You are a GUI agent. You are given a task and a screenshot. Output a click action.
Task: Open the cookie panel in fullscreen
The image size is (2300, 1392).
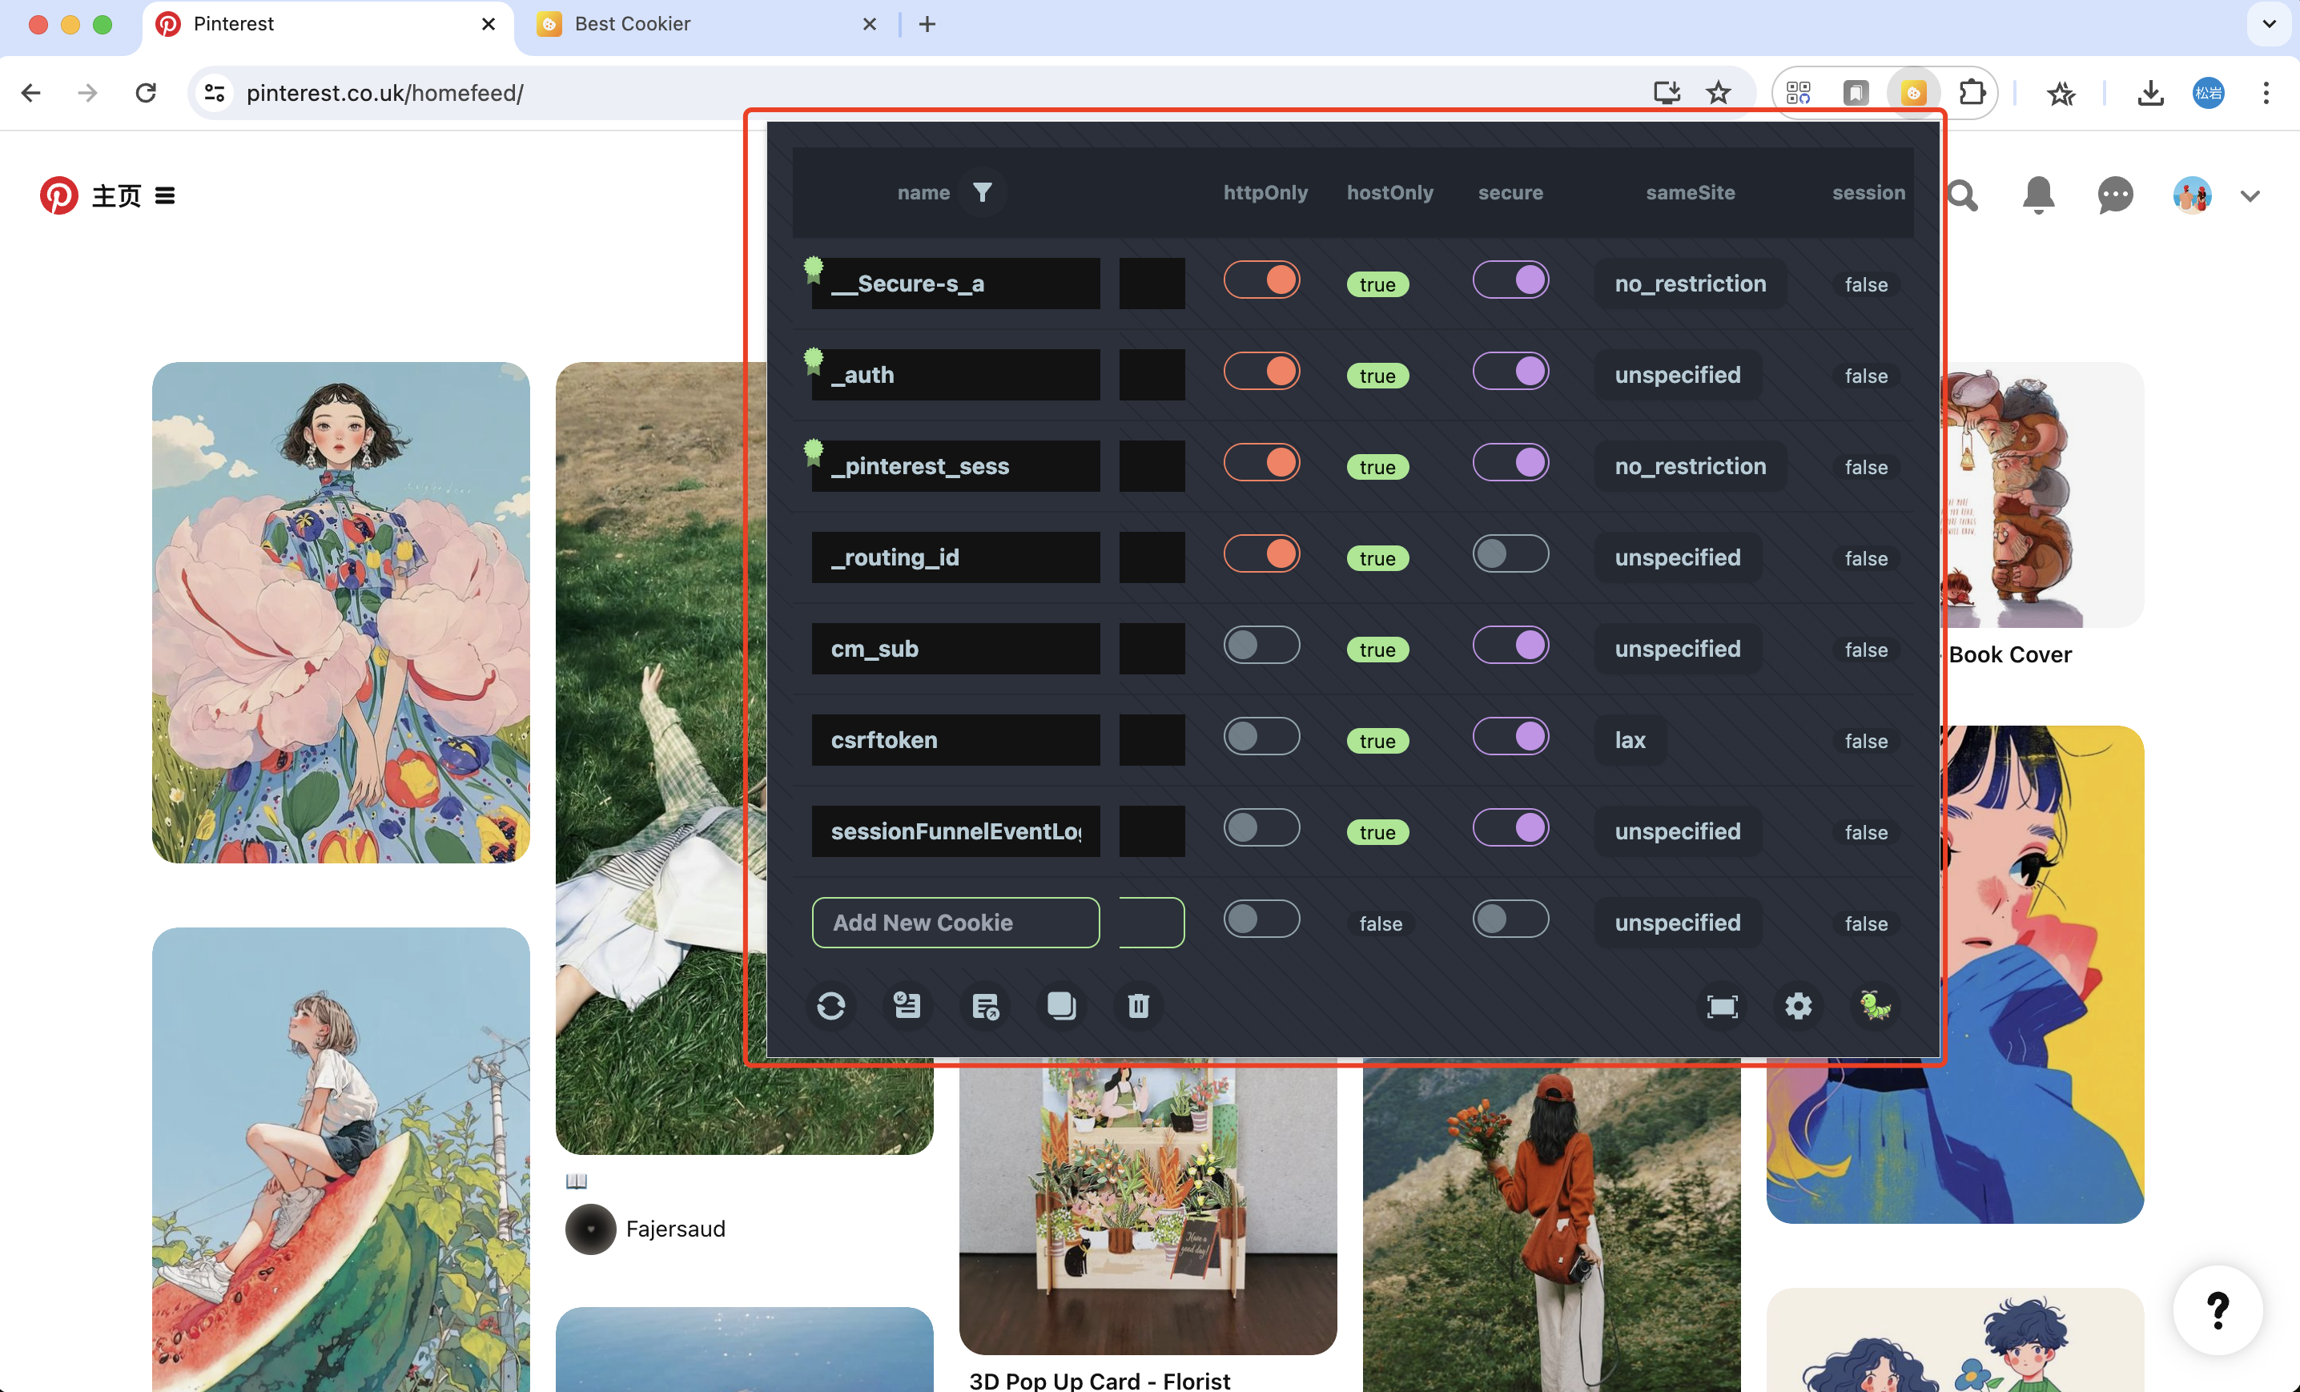(1721, 1005)
